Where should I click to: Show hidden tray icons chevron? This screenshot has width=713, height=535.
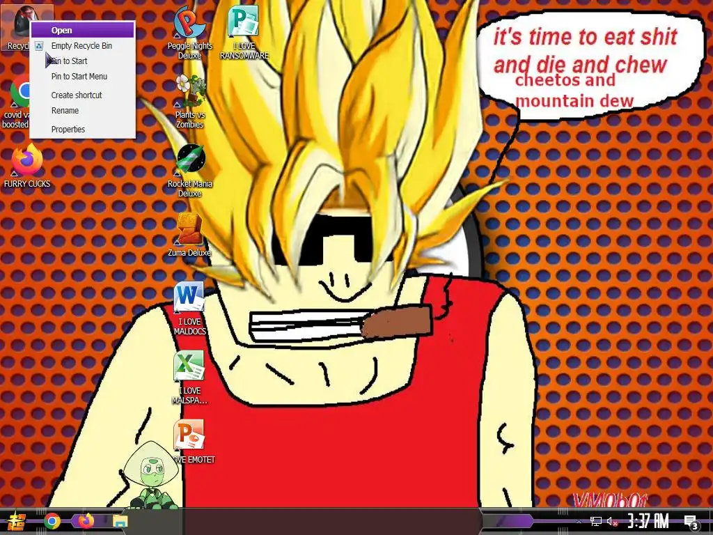point(579,521)
